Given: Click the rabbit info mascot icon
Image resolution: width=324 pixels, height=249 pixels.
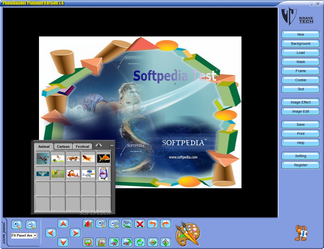Looking at the screenshot, I should (x=301, y=233).
